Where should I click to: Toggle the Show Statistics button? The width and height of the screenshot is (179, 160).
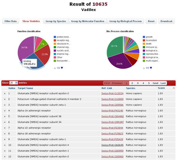tap(31, 21)
